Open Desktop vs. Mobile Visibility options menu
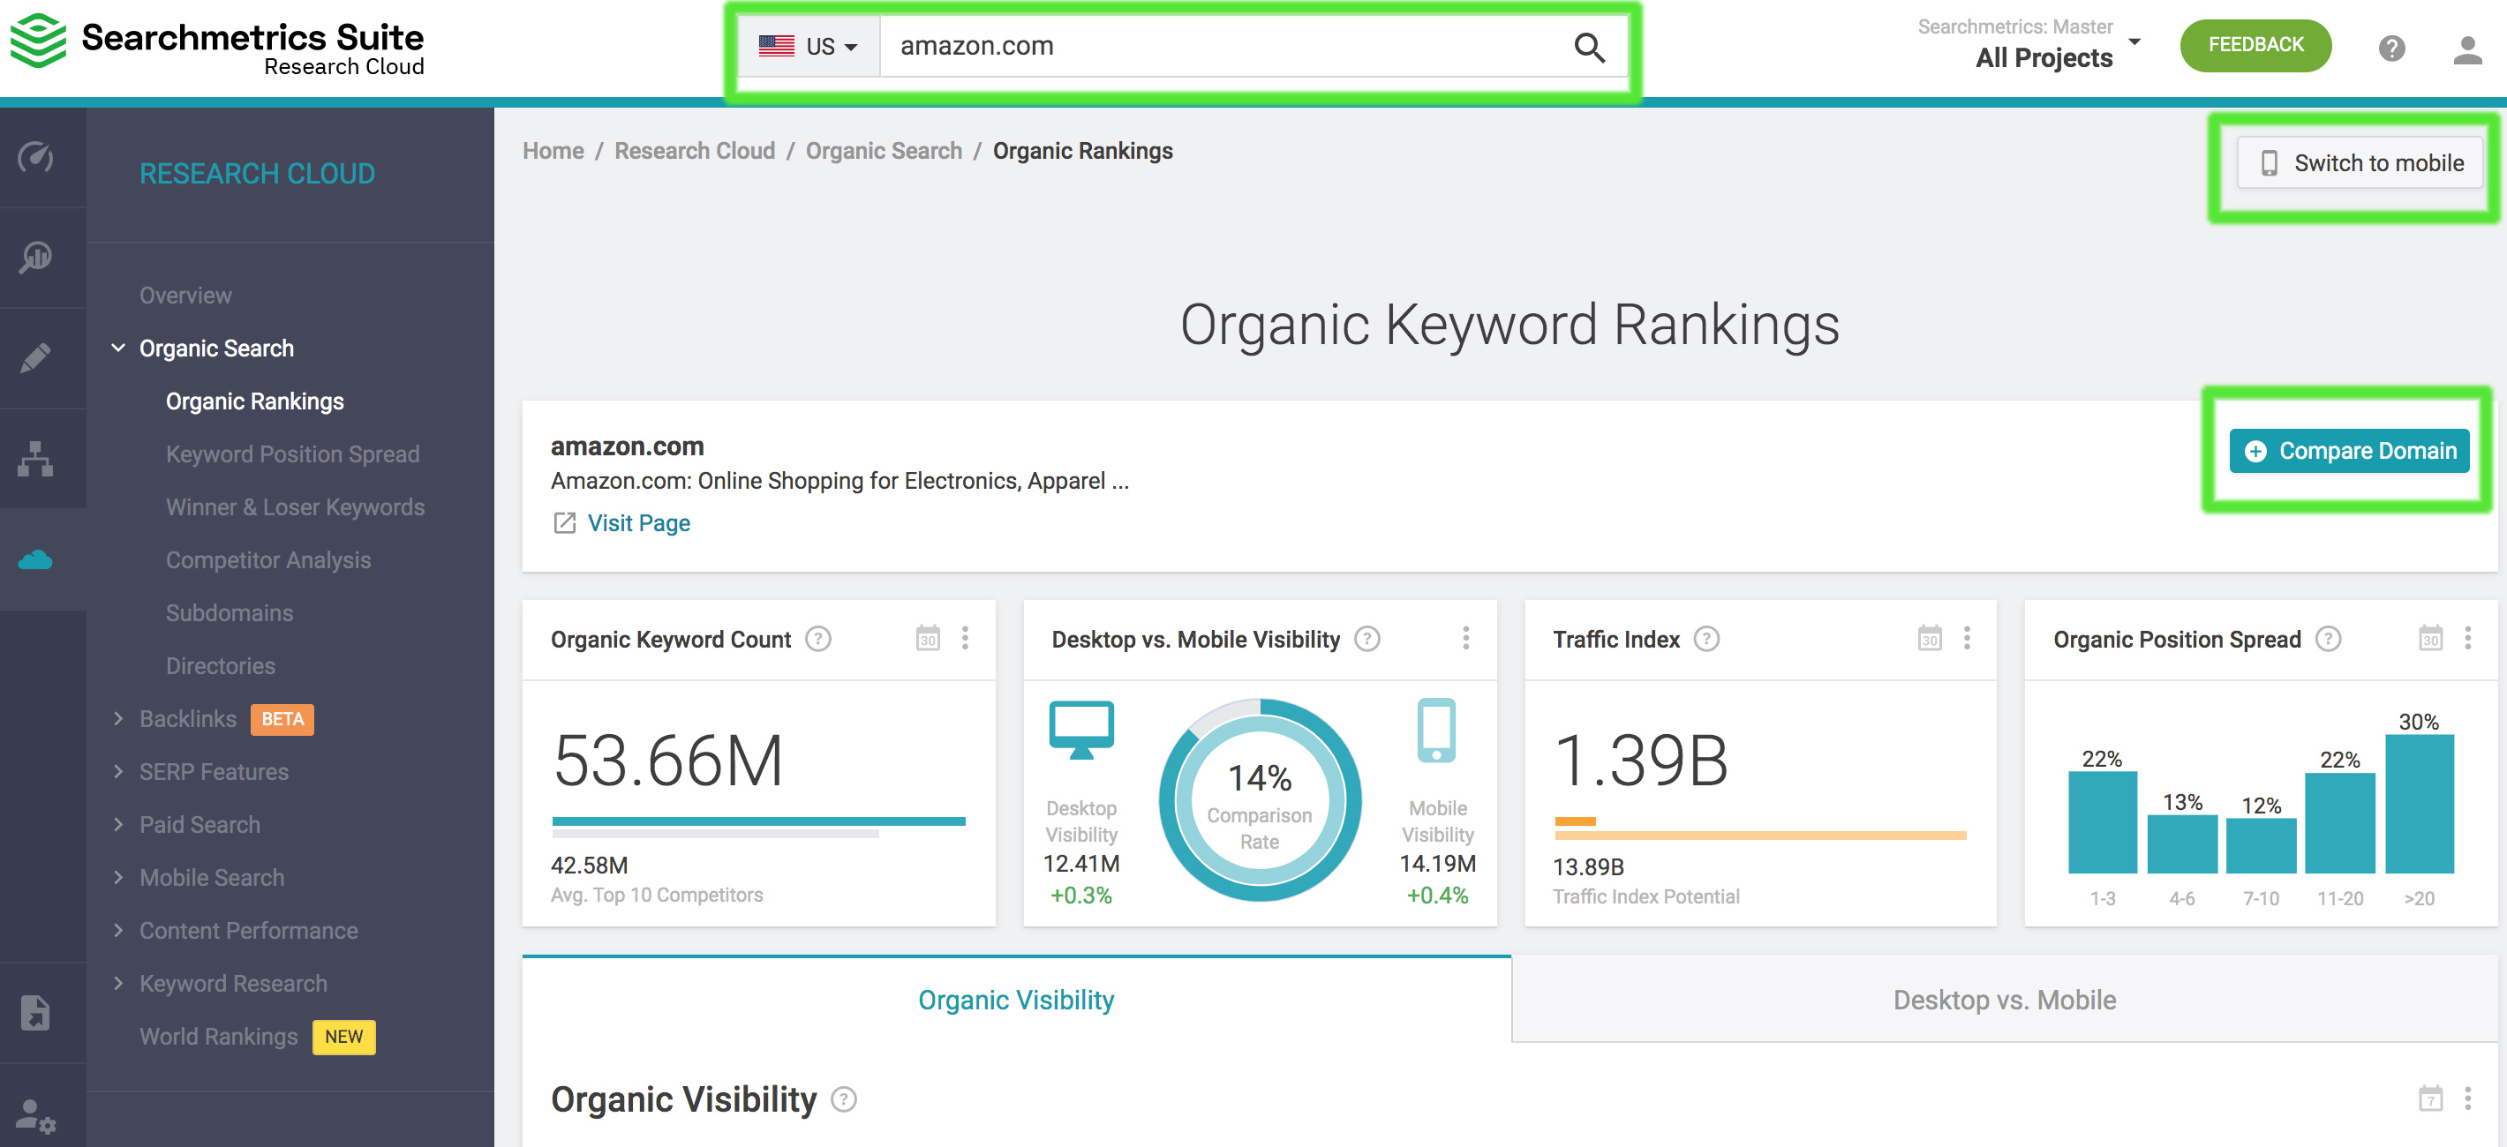The width and height of the screenshot is (2507, 1147). coord(1465,638)
